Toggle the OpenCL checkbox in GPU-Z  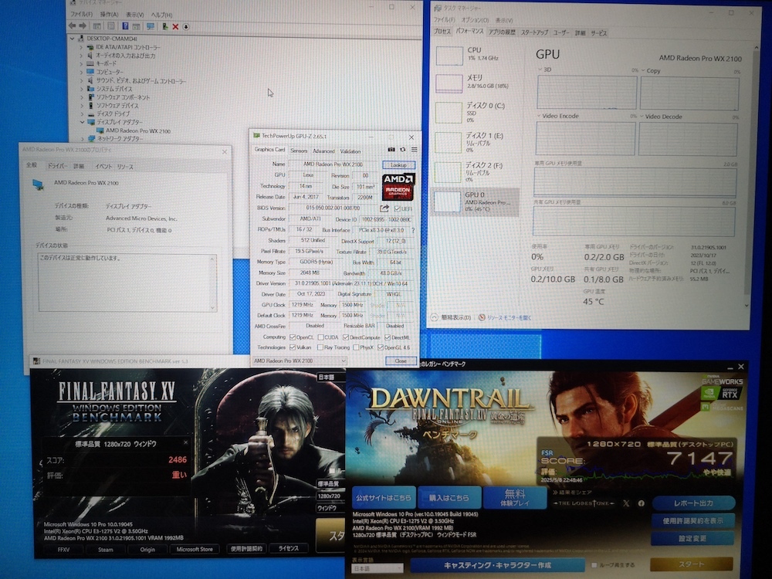[x=293, y=337]
